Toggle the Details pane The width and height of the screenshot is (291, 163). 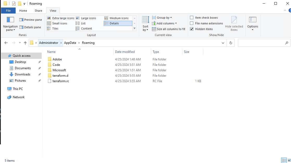[x=30, y=27]
